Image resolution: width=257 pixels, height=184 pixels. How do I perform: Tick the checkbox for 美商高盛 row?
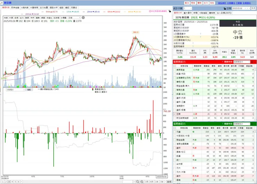pos(175,70)
